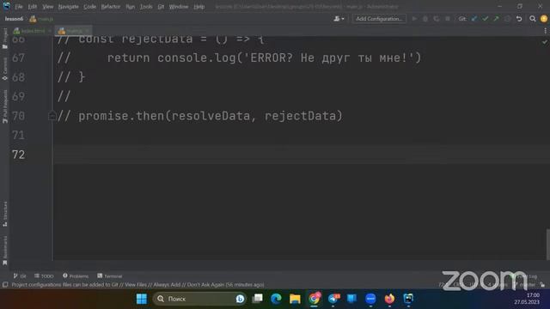The height and width of the screenshot is (309, 550).
Task: Open the Structure tool window sidebar button
Action: point(5,214)
